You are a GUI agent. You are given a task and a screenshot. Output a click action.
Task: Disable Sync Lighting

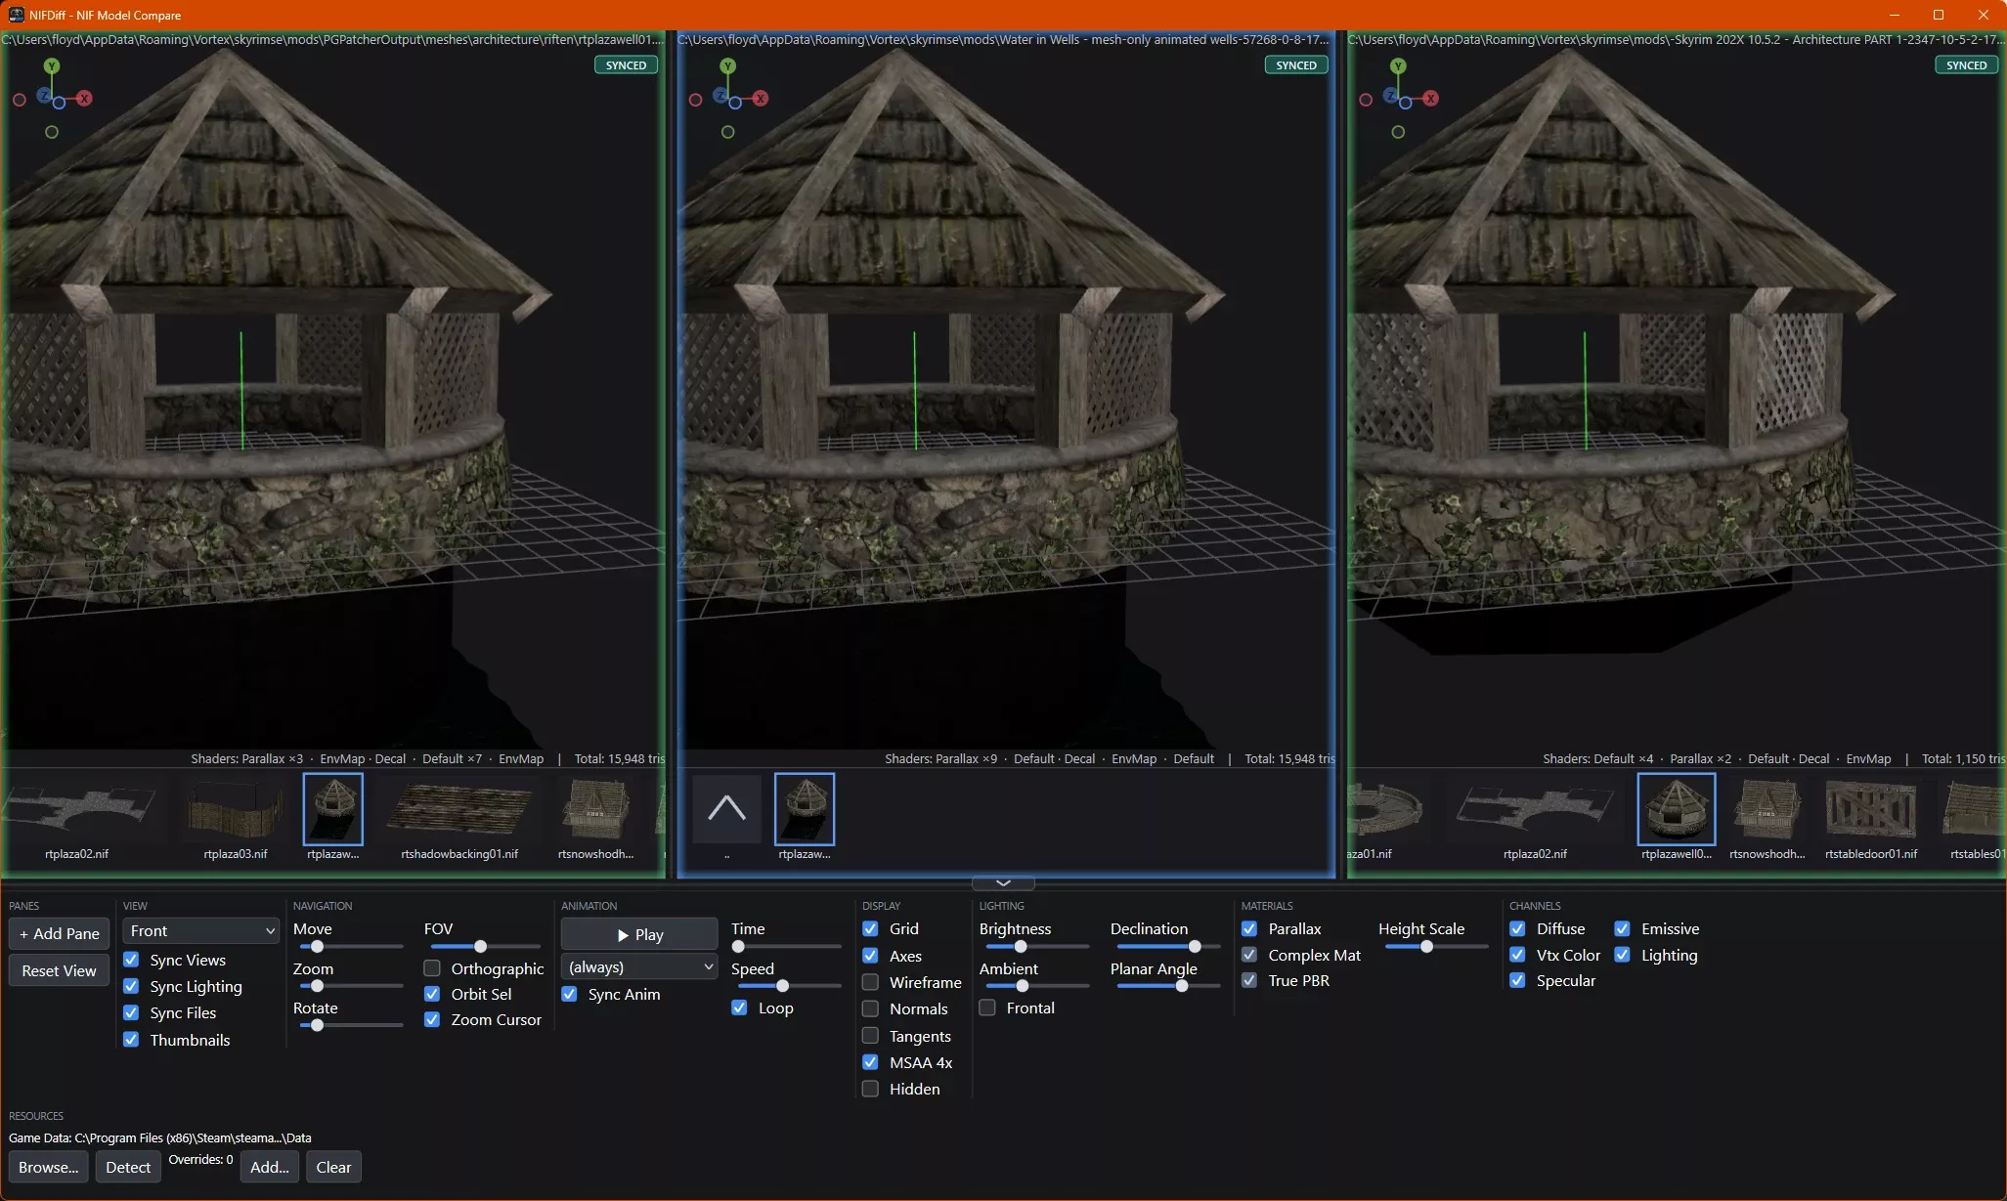point(131,986)
